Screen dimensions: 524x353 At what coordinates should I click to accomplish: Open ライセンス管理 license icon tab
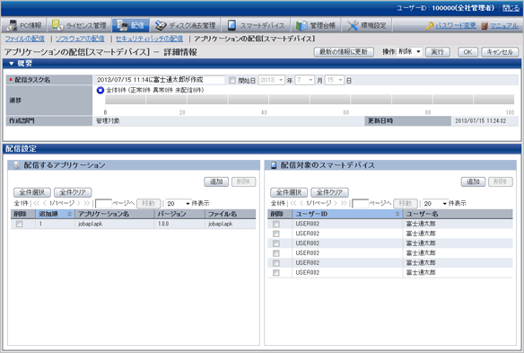pyautogui.click(x=57, y=25)
